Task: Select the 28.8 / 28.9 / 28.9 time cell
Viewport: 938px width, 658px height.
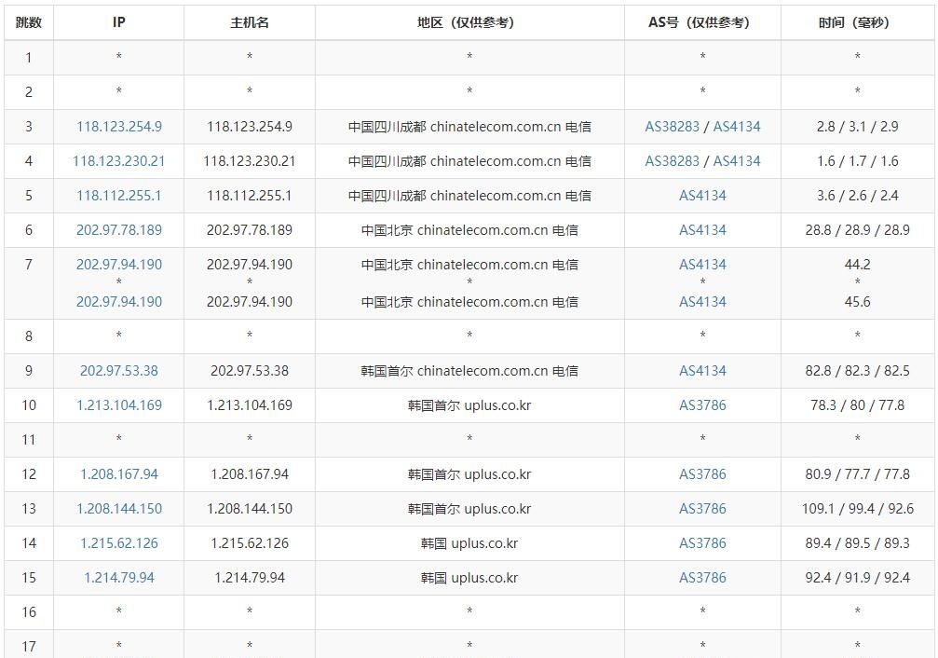Action: [857, 230]
